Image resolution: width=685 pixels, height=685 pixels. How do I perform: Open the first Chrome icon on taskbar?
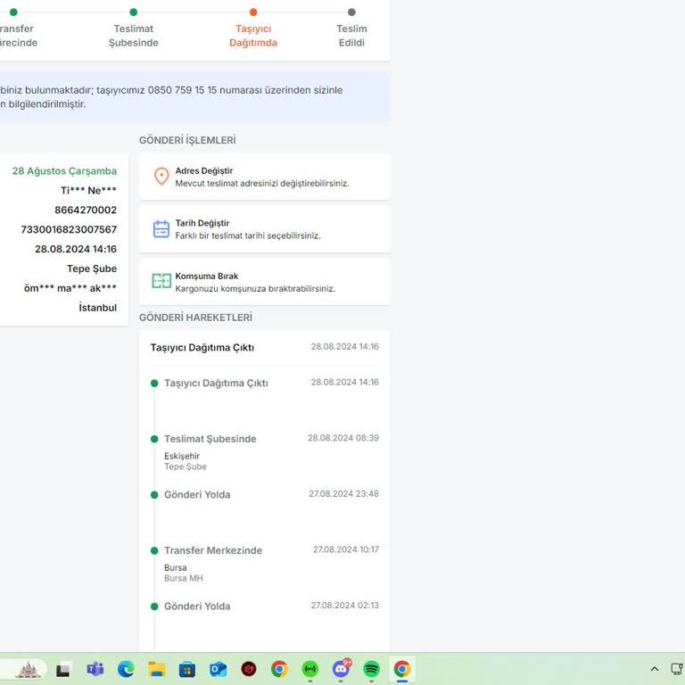pos(279,669)
